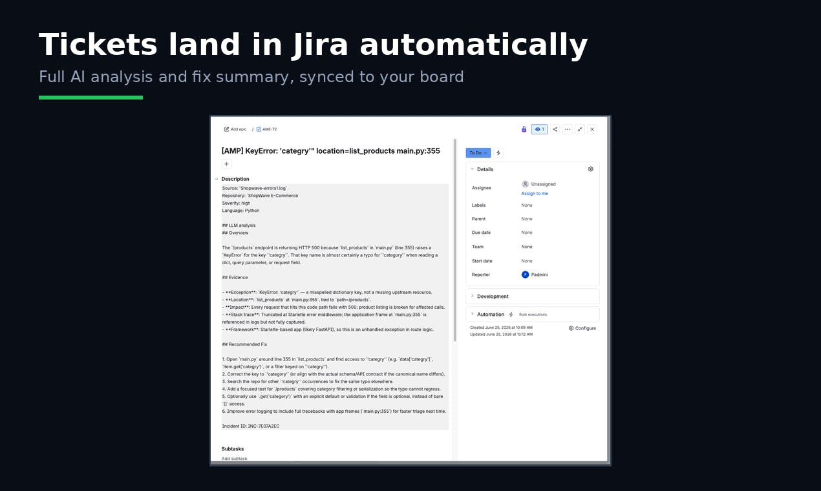The height and width of the screenshot is (491, 821).
Task: Click the description pane vertical scrollbar
Action: (x=454, y=240)
